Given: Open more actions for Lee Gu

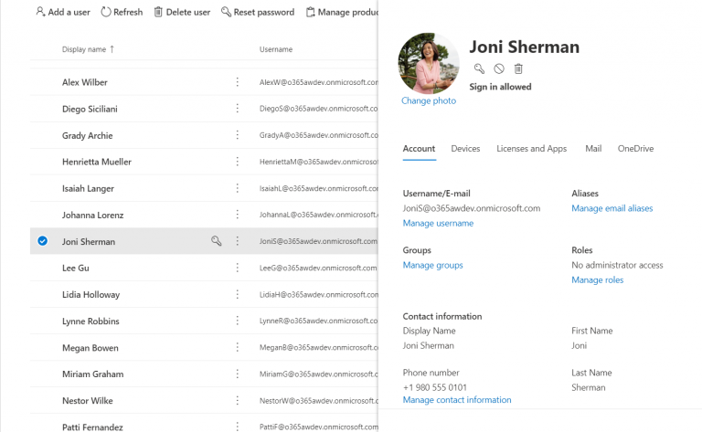Looking at the screenshot, I should [x=238, y=268].
